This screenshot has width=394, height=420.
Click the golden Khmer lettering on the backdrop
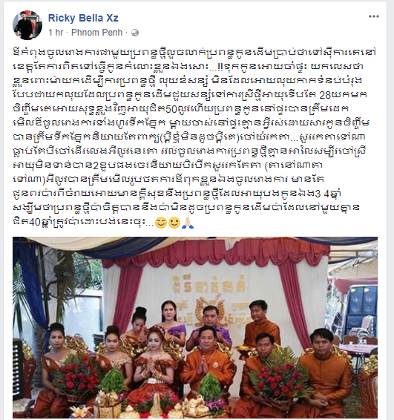point(209,284)
